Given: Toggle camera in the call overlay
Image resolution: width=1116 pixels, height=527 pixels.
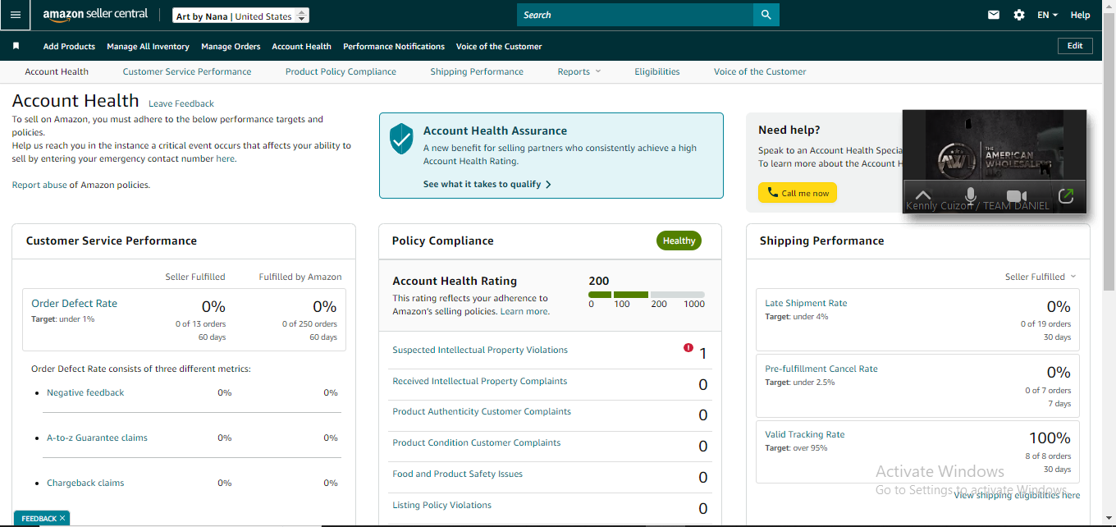Looking at the screenshot, I should 1017,196.
